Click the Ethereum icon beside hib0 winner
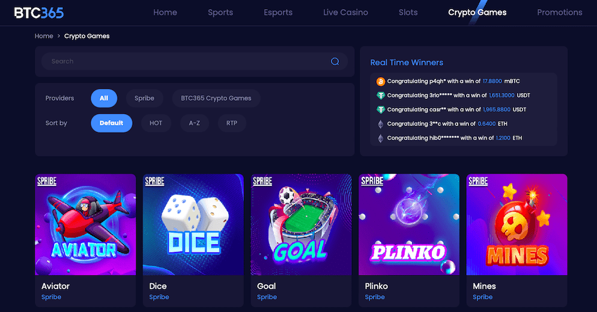This screenshot has width=597, height=312. [380, 138]
